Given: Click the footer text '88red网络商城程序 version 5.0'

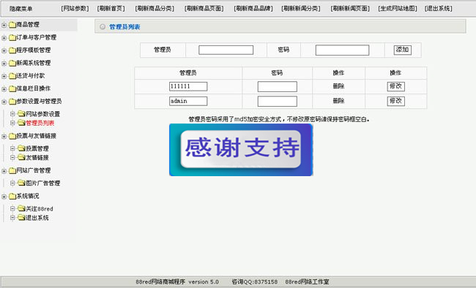Looking at the screenshot, I should click(177, 282).
